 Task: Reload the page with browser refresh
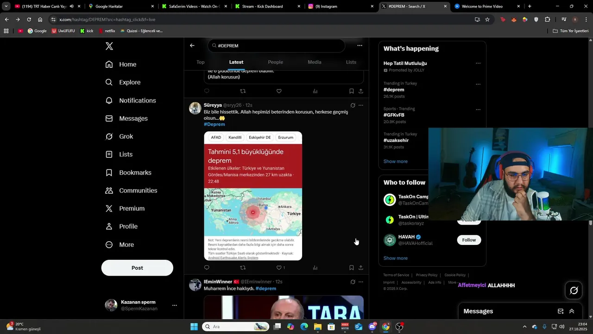pos(29,19)
